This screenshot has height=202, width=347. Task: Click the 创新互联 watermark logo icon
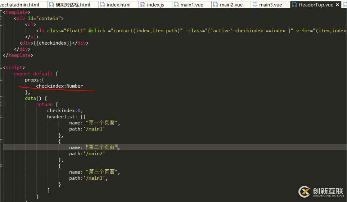(x=305, y=192)
